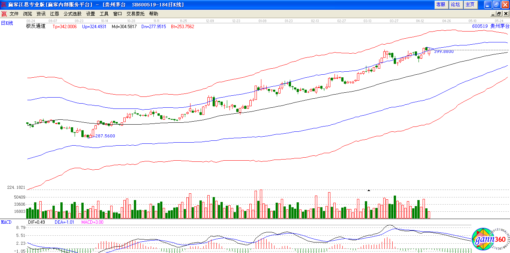Click the 5.51 MACD axis label
Viewport: 510px width, 253px height.
tap(21, 235)
